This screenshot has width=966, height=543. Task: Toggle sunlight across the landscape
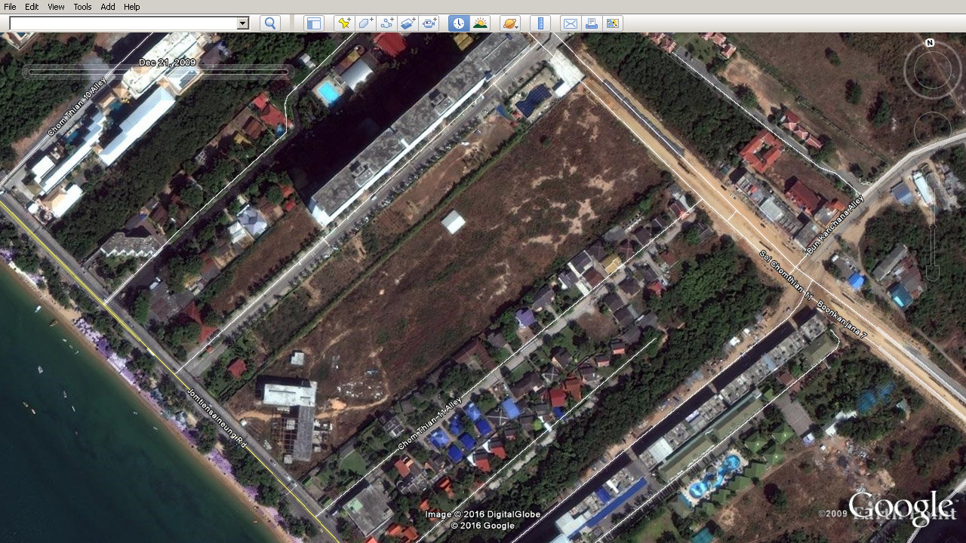coord(480,23)
